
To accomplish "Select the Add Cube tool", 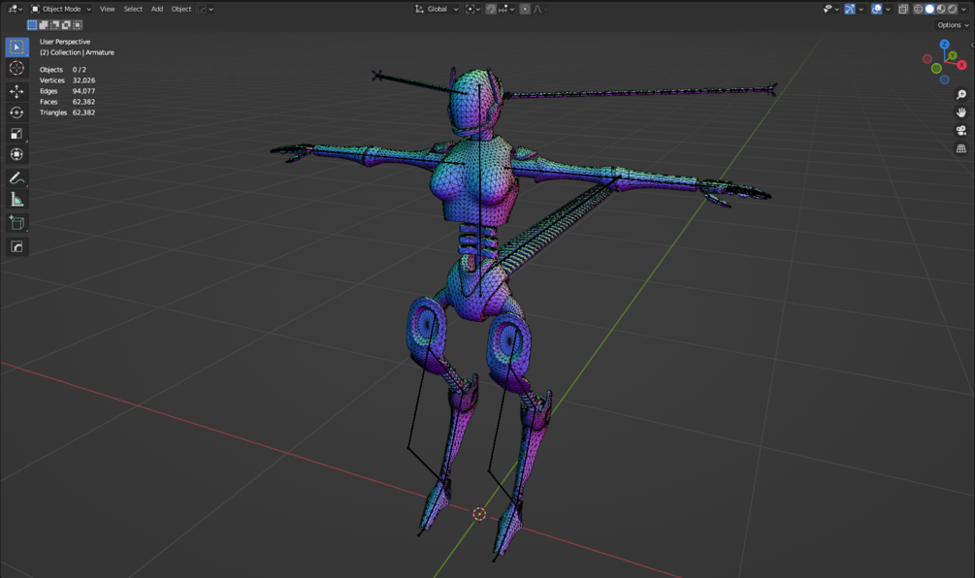I will [x=16, y=223].
